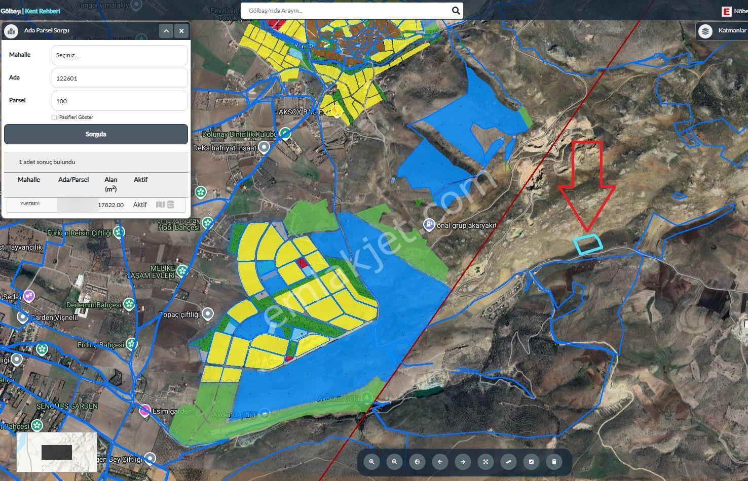Click the Furkan Reisin Çiftliği marker
This screenshot has width=748, height=481.
pyautogui.click(x=119, y=232)
